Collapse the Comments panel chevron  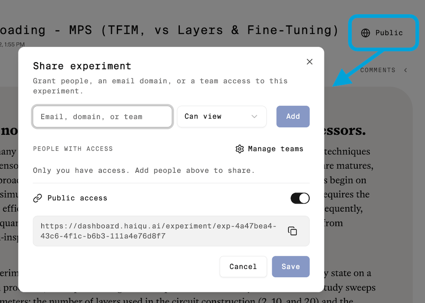click(x=405, y=71)
